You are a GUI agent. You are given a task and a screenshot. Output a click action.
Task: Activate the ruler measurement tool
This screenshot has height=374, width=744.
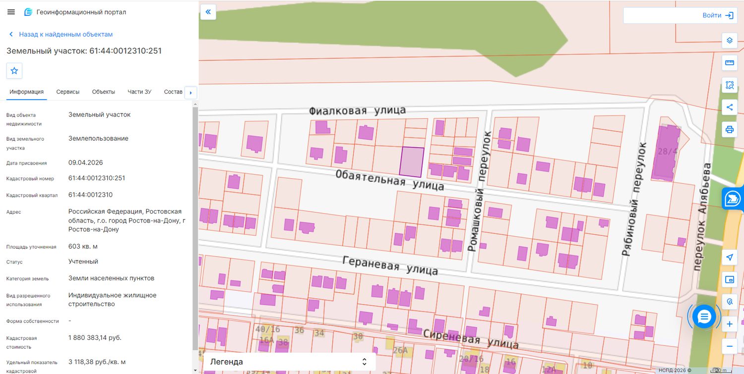729,63
